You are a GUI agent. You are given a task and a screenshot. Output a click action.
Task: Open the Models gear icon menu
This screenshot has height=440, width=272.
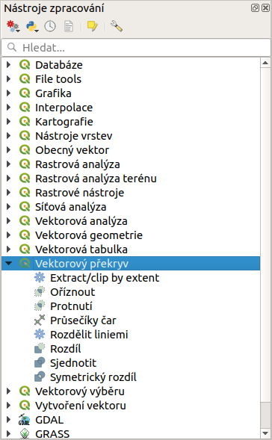point(13,26)
